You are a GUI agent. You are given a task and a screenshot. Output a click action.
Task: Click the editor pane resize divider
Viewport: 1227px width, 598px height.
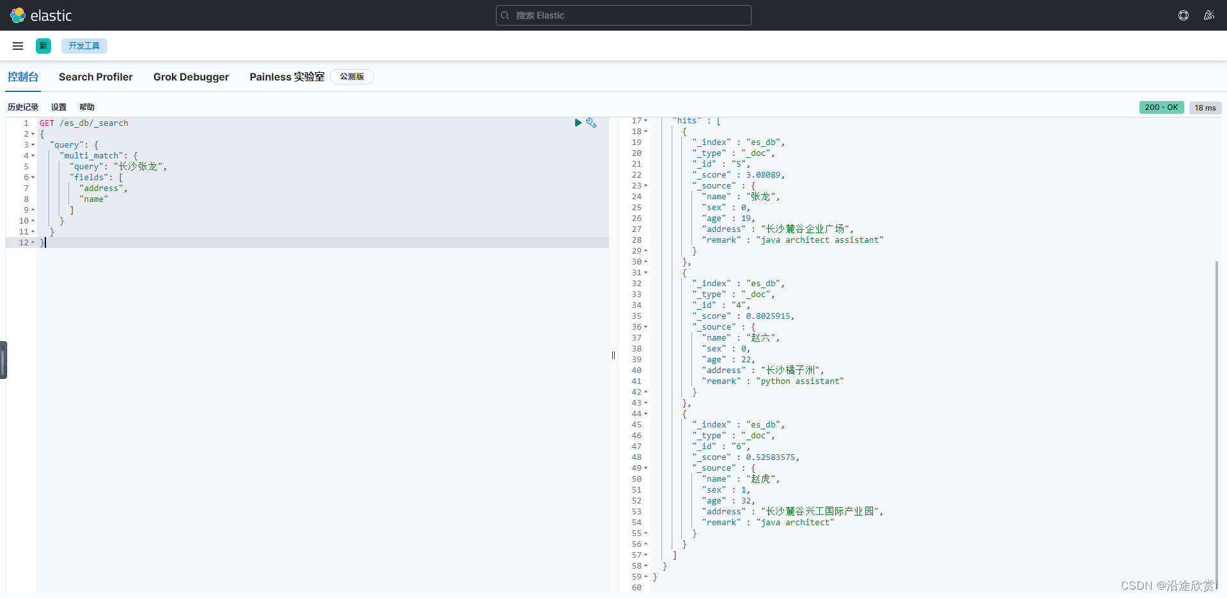613,355
